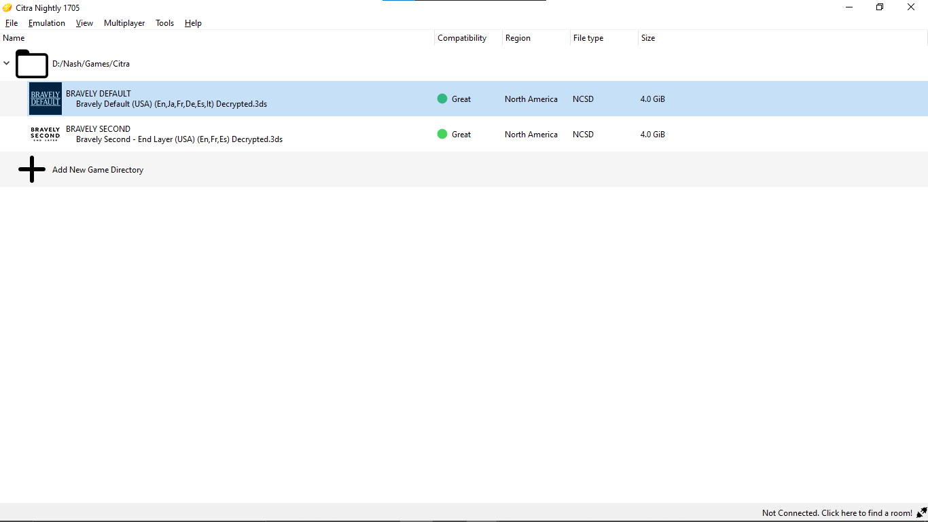Click 'Not Connected. Click here to find a room!'

(836, 513)
